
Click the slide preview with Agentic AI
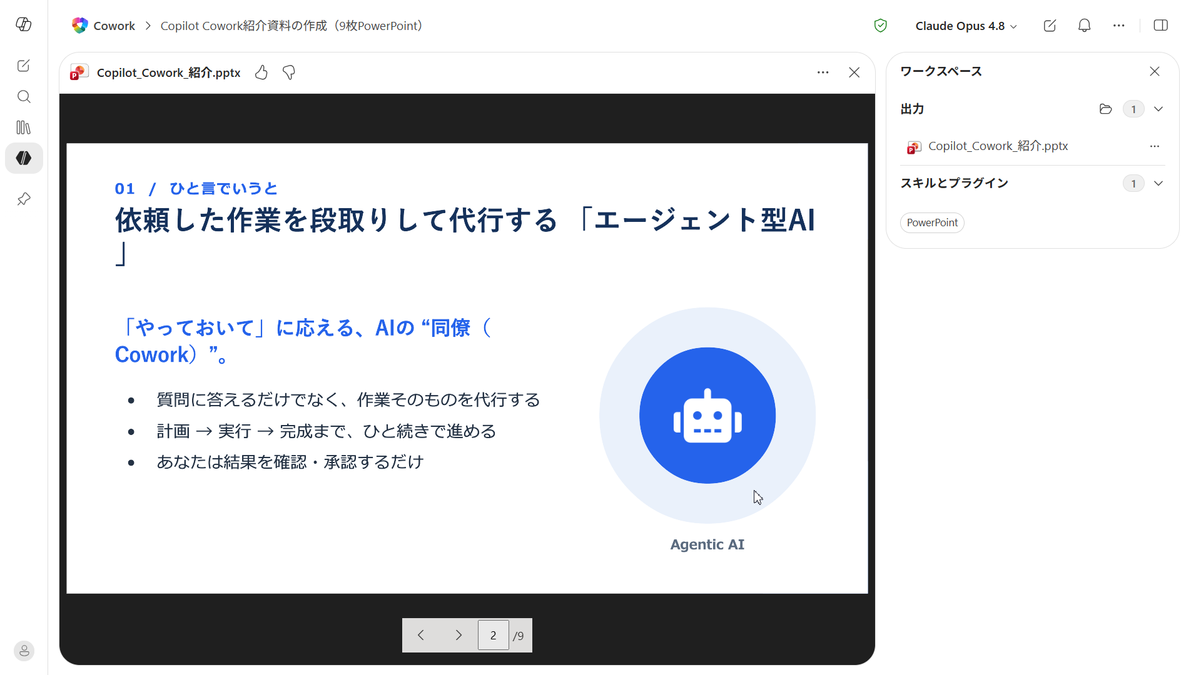[467, 368]
